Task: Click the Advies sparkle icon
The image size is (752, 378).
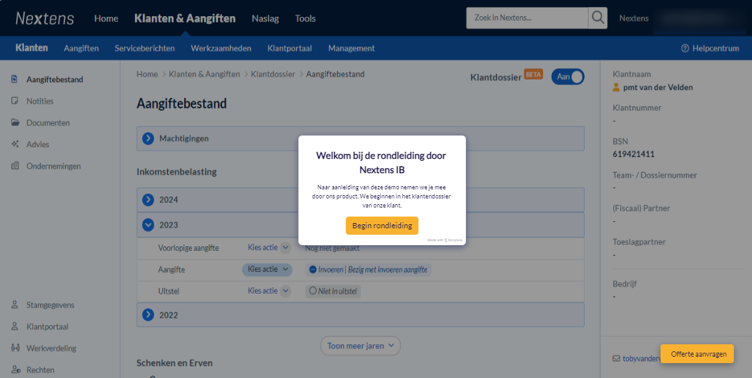Action: coord(15,144)
